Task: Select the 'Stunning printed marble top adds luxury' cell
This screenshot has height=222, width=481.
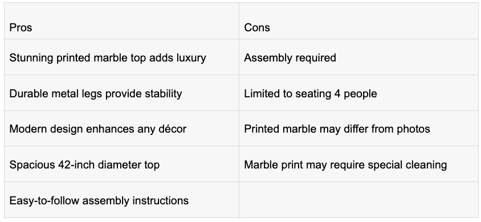Action: click(121, 57)
